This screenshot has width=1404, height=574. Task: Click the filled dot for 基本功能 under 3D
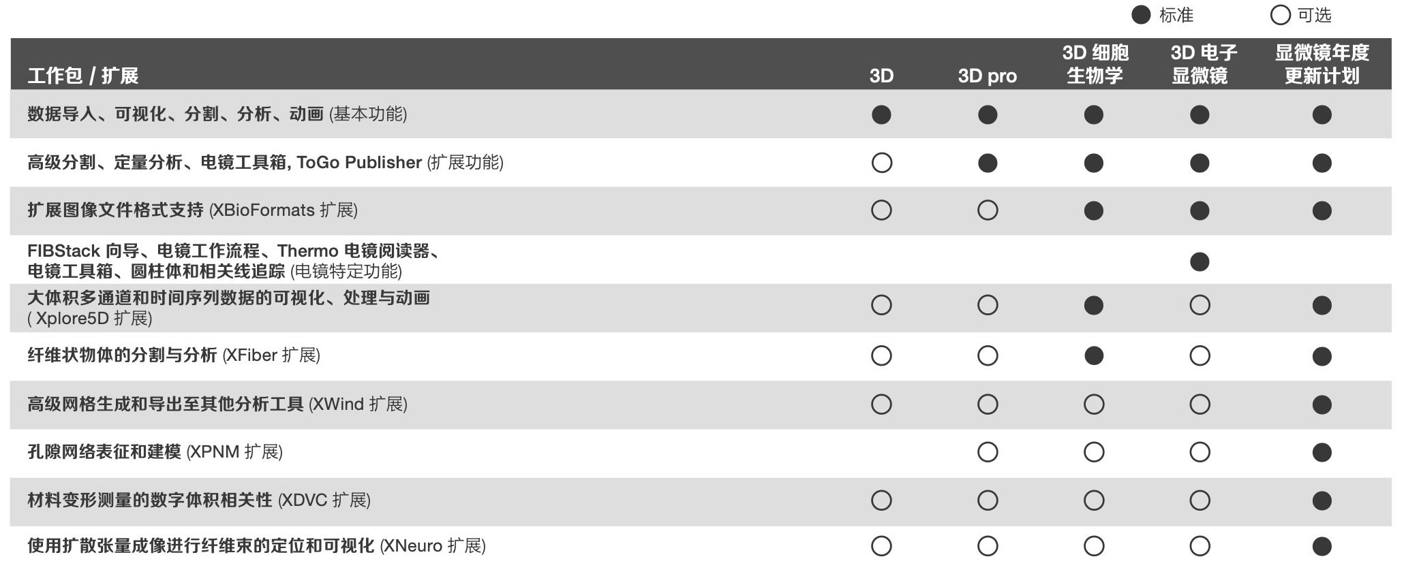(x=881, y=114)
